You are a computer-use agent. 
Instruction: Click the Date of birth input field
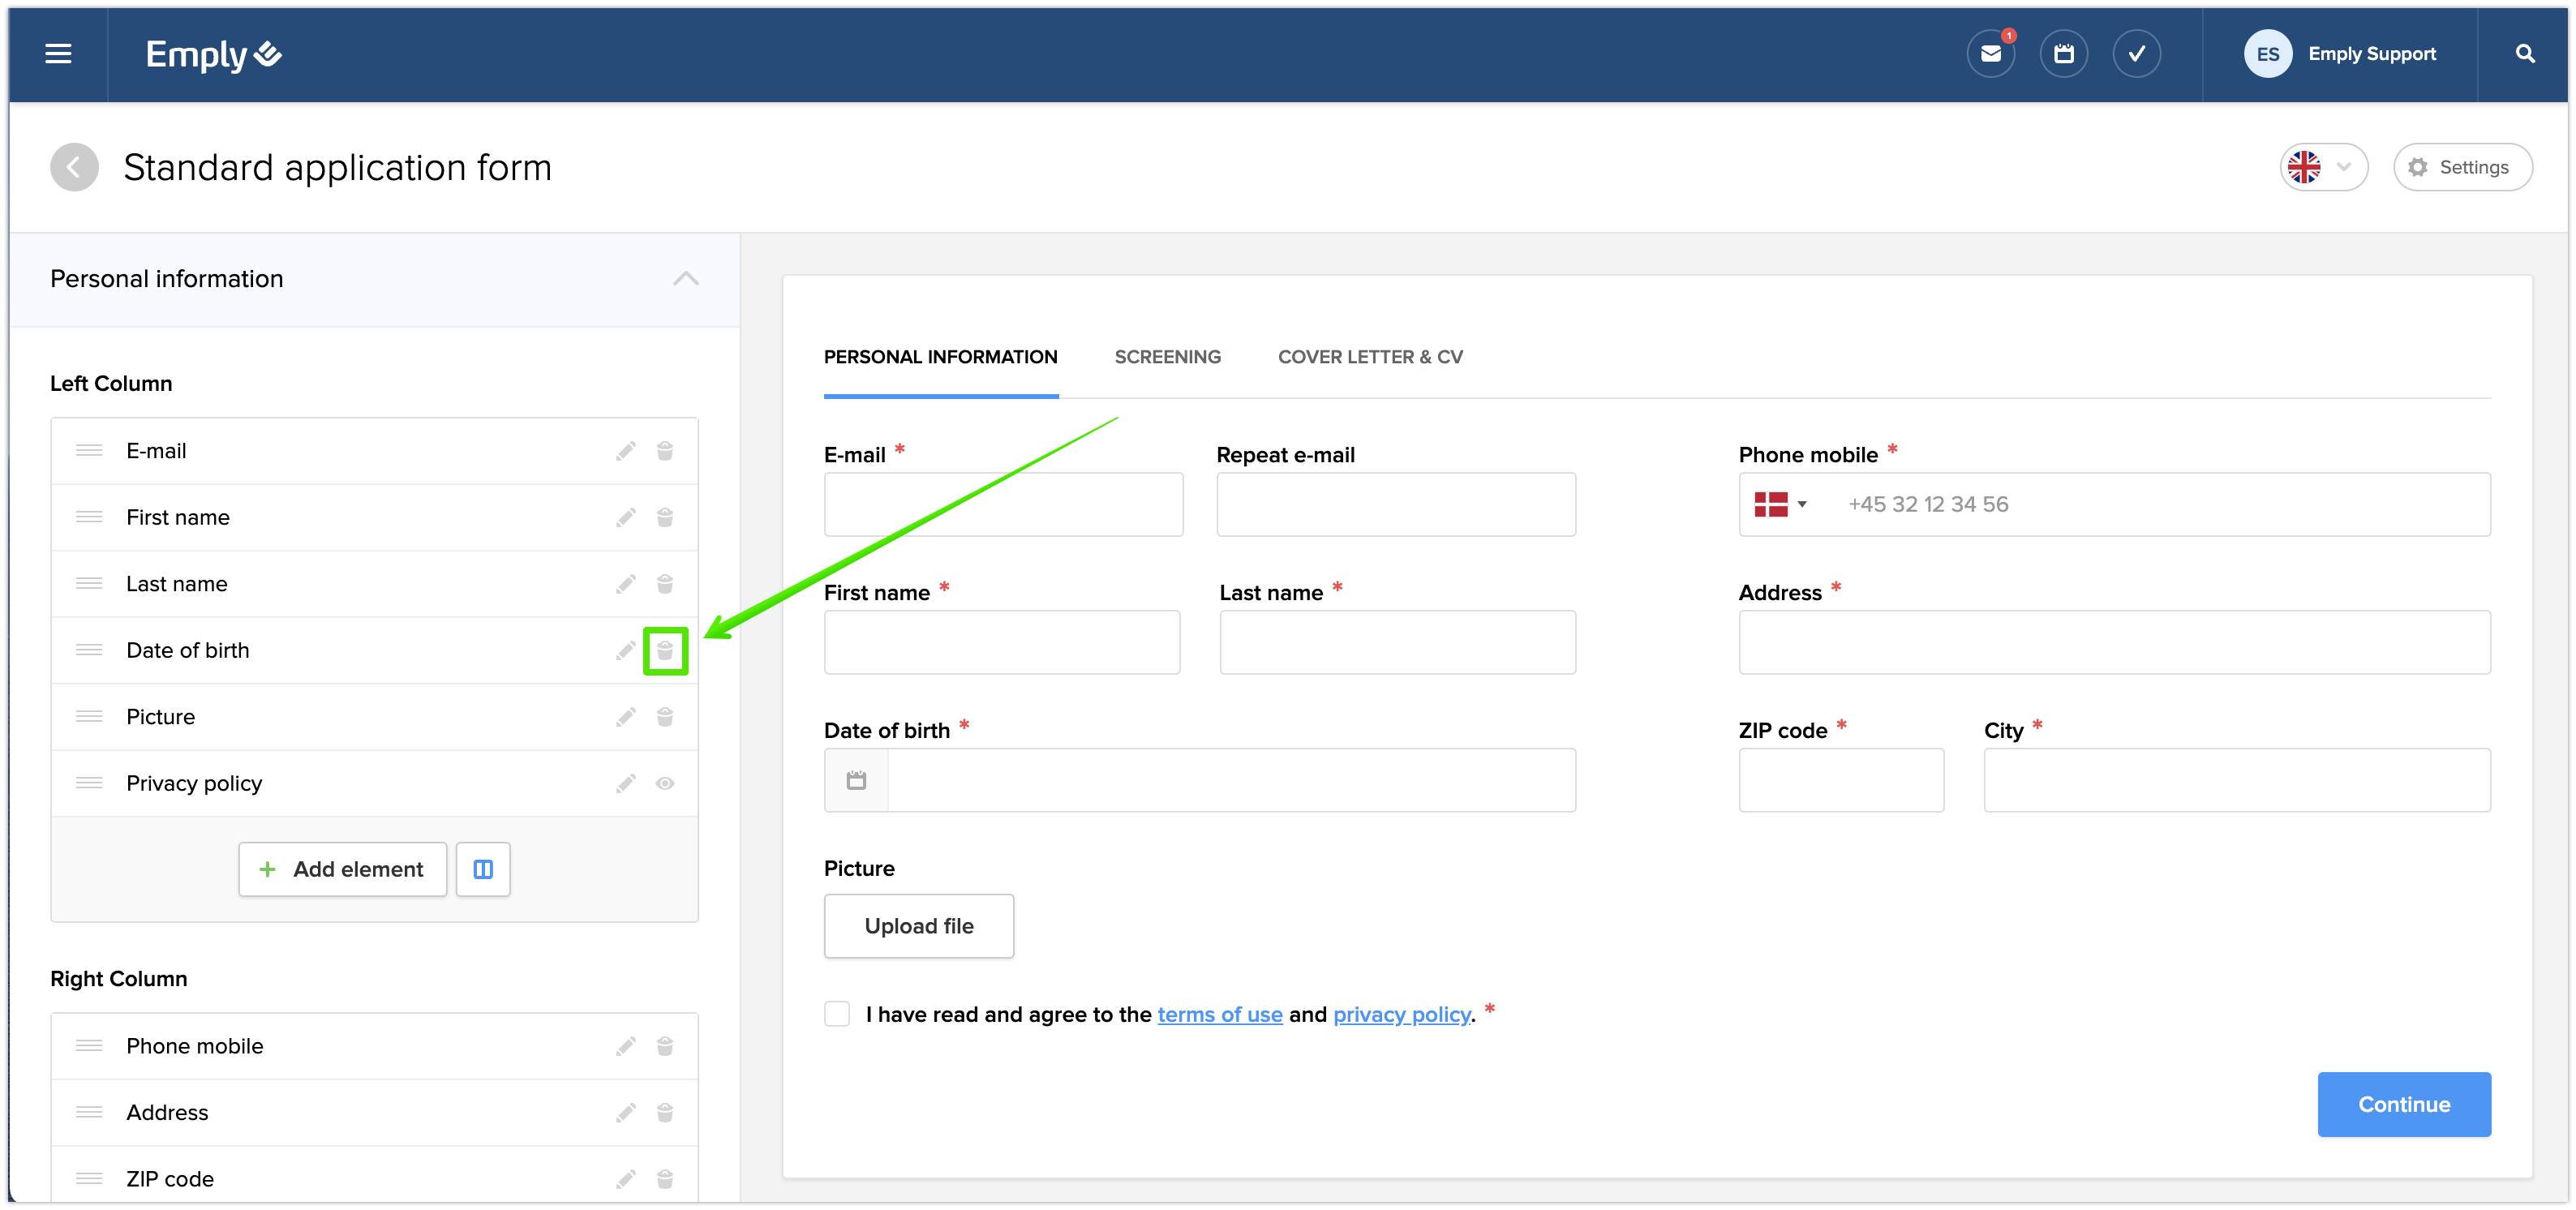[1230, 780]
